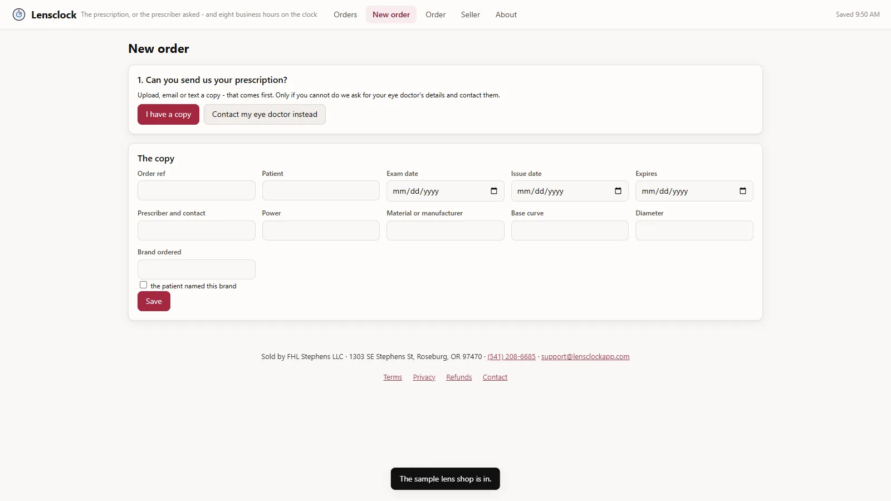Choose 'I have a copy' button
Screen dimensions: 891x501
(x=168, y=114)
